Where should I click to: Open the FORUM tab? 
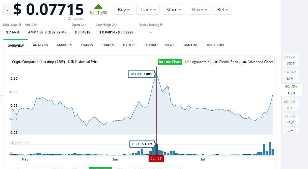tap(150, 45)
